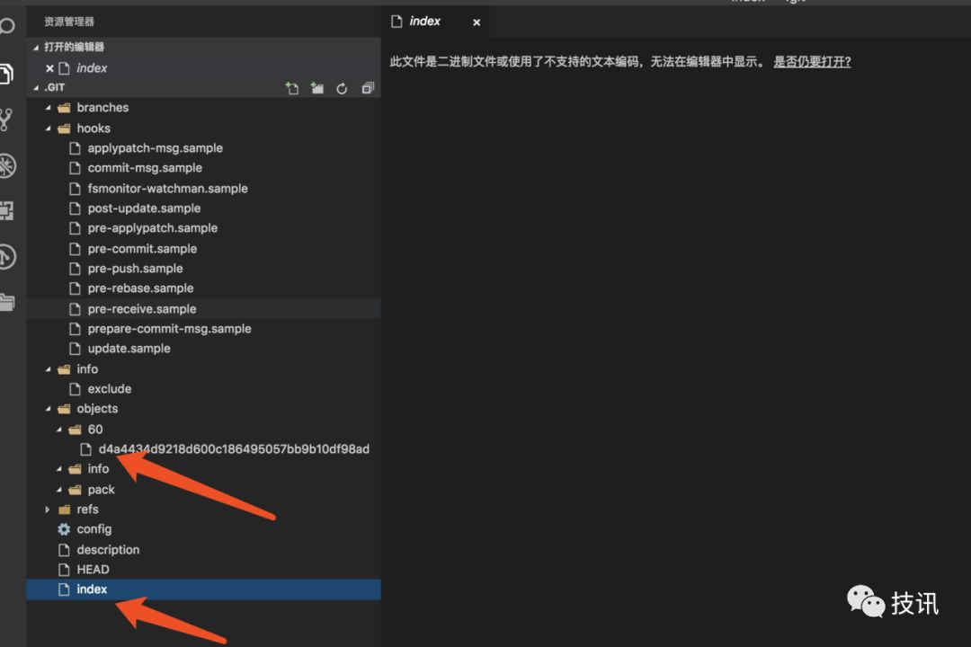Image resolution: width=971 pixels, height=647 pixels.
Task: Collapse the branches folder arrow
Action: pyautogui.click(x=49, y=108)
